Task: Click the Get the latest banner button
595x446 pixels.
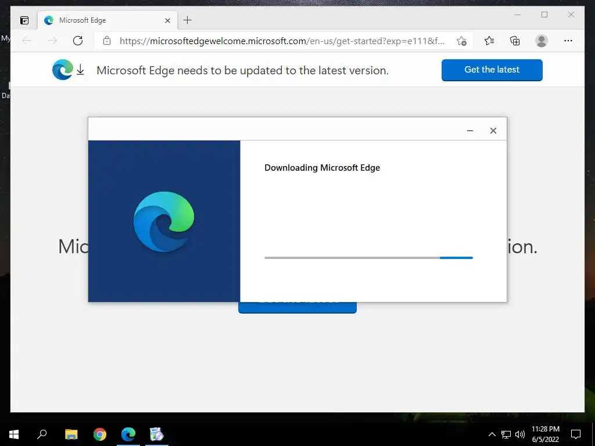Action: [x=492, y=70]
